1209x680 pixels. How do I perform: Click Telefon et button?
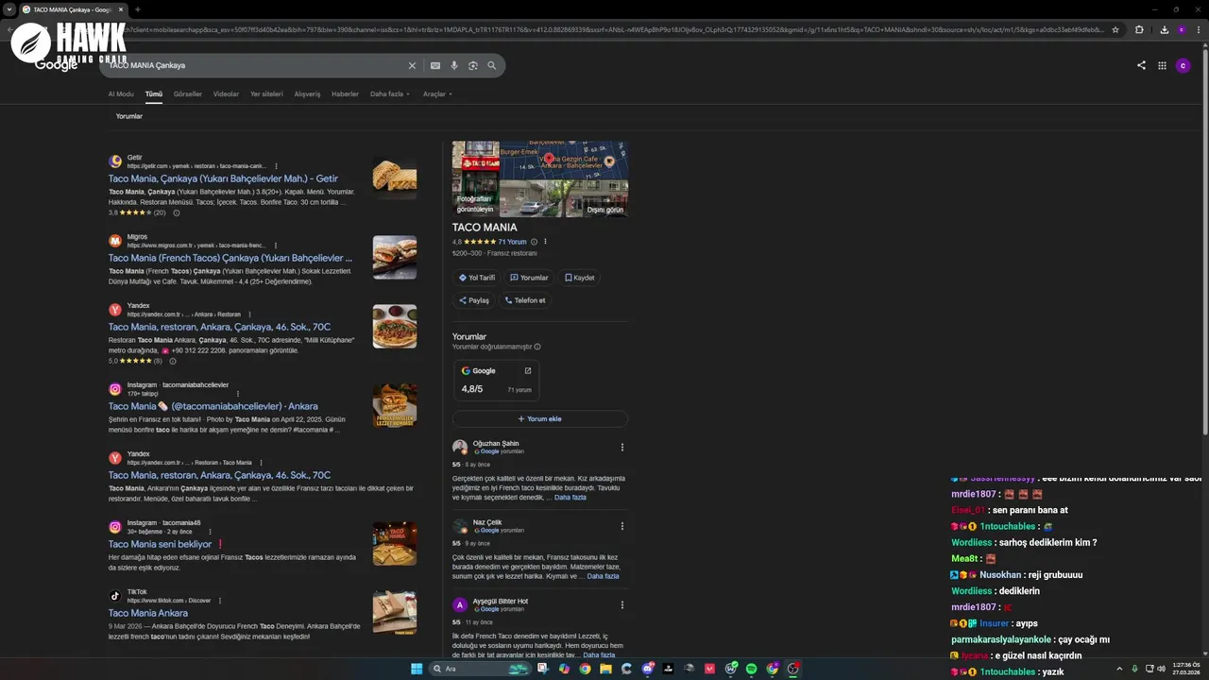pyautogui.click(x=525, y=300)
